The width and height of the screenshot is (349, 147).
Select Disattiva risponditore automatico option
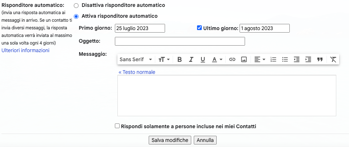point(76,6)
